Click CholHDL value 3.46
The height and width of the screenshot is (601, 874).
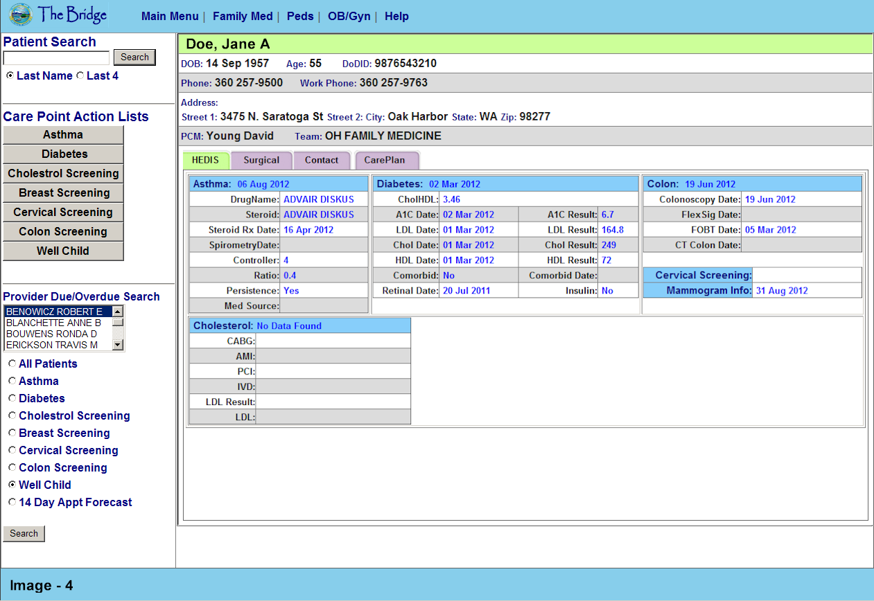tap(452, 199)
